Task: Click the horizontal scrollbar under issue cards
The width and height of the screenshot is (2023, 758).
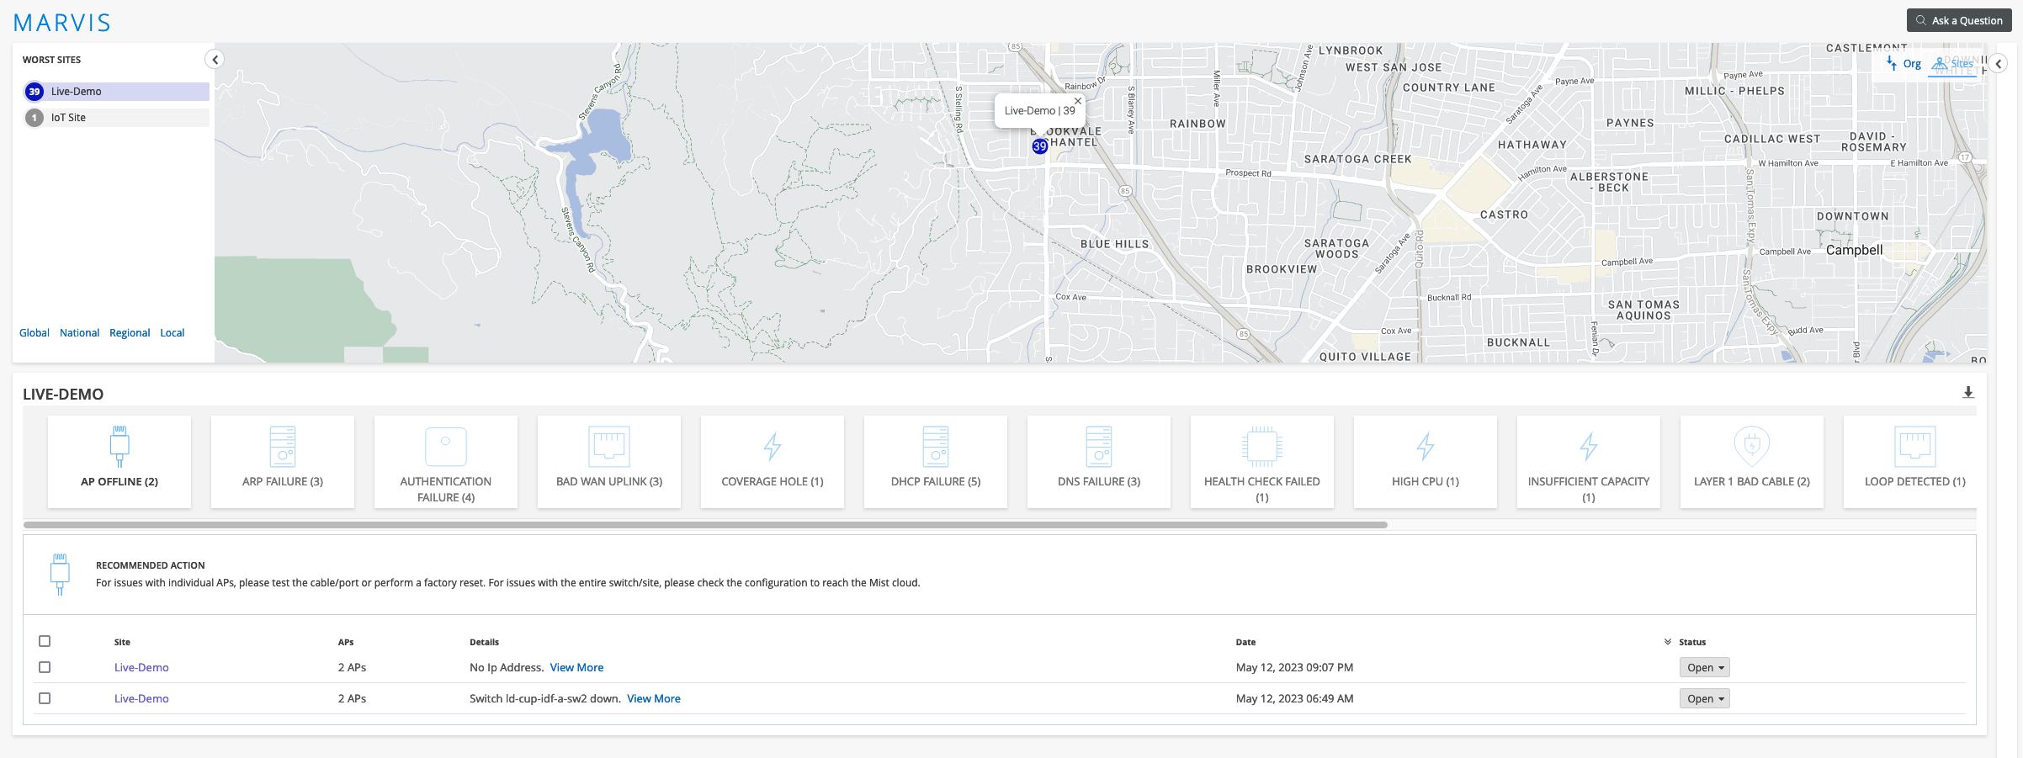Action: pyautogui.click(x=705, y=525)
